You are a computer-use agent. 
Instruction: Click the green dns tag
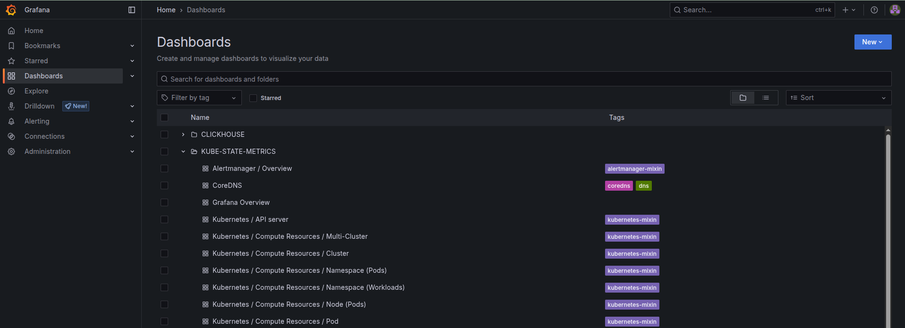(x=643, y=185)
